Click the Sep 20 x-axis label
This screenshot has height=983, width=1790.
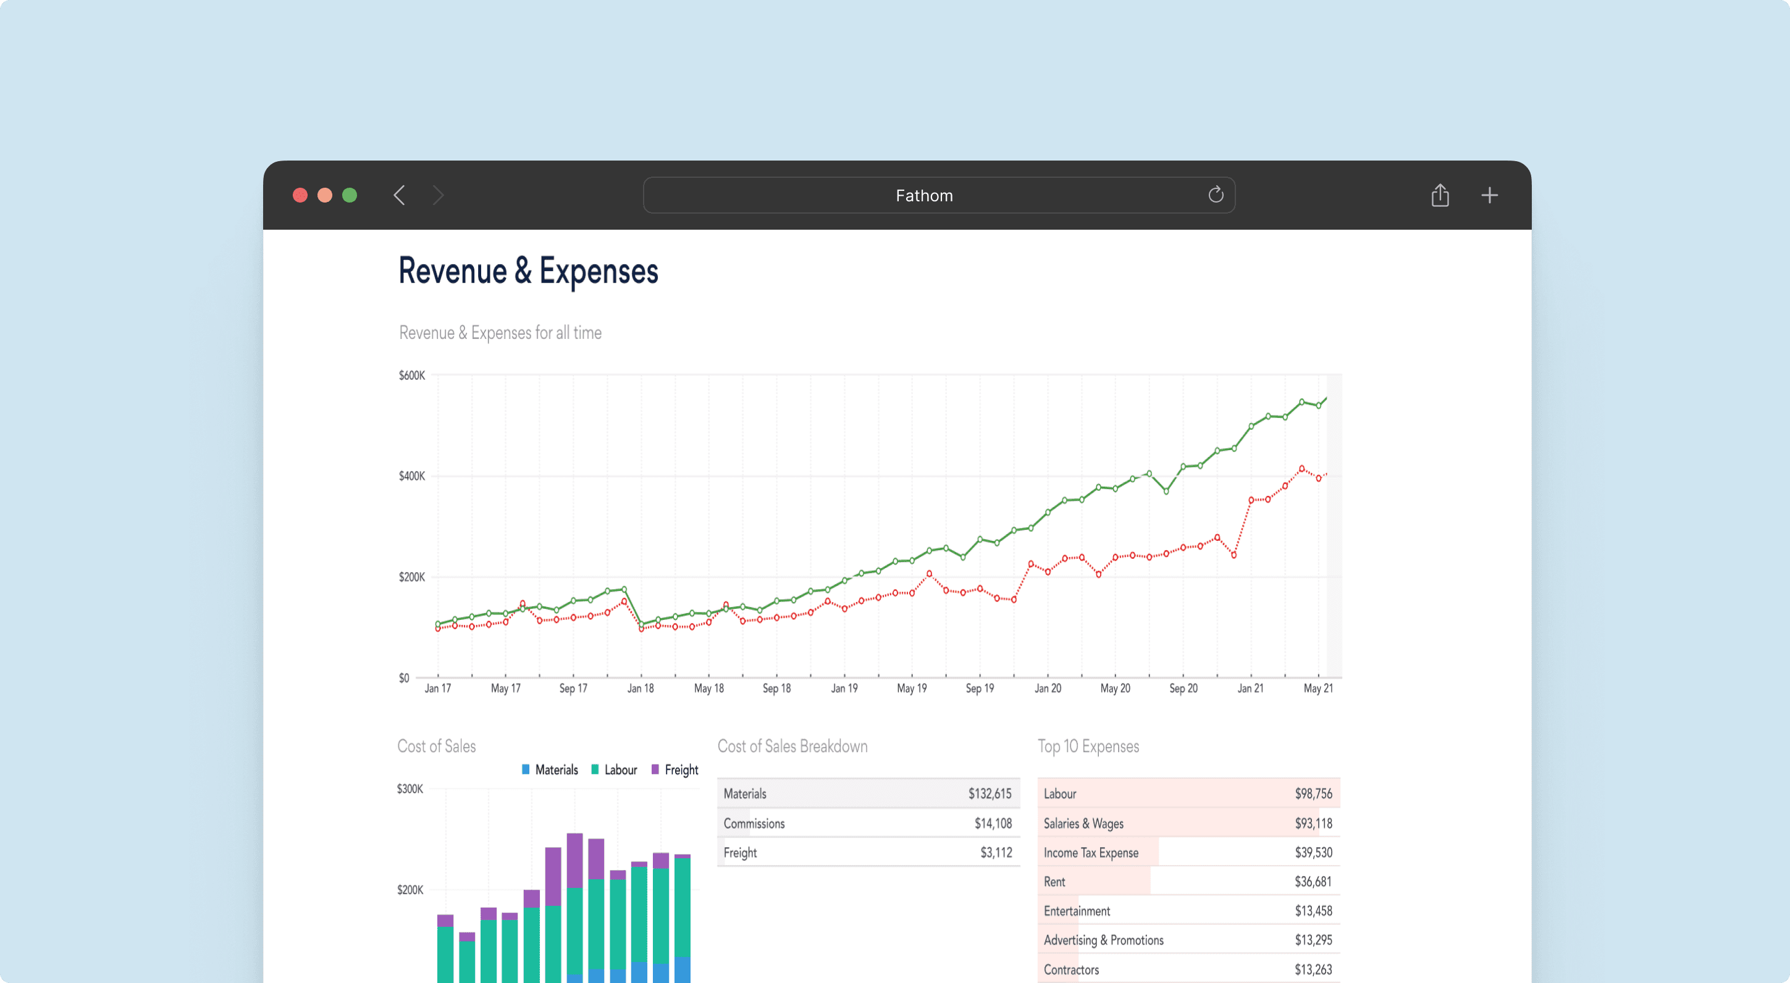click(x=1183, y=688)
